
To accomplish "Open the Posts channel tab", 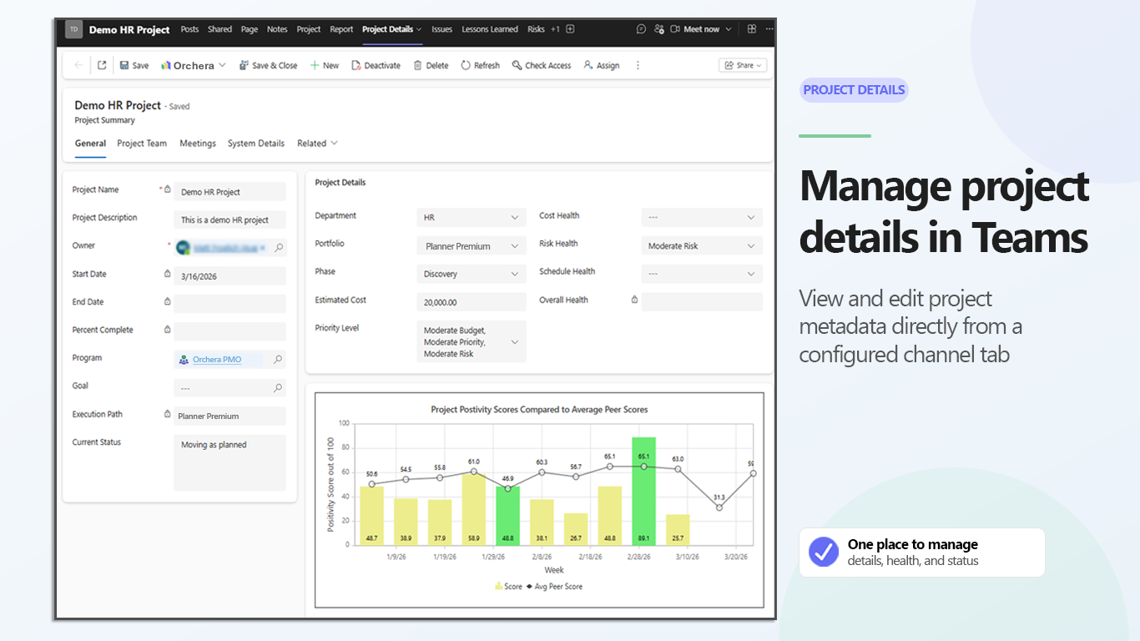I will coord(189,29).
